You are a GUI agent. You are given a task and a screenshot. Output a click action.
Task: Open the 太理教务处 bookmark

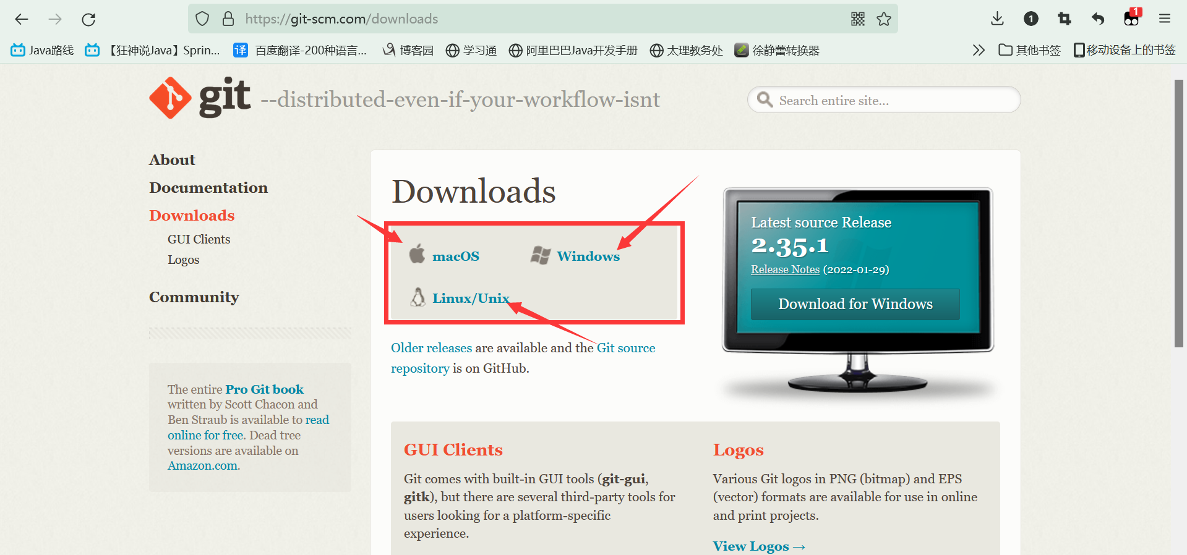coord(687,50)
